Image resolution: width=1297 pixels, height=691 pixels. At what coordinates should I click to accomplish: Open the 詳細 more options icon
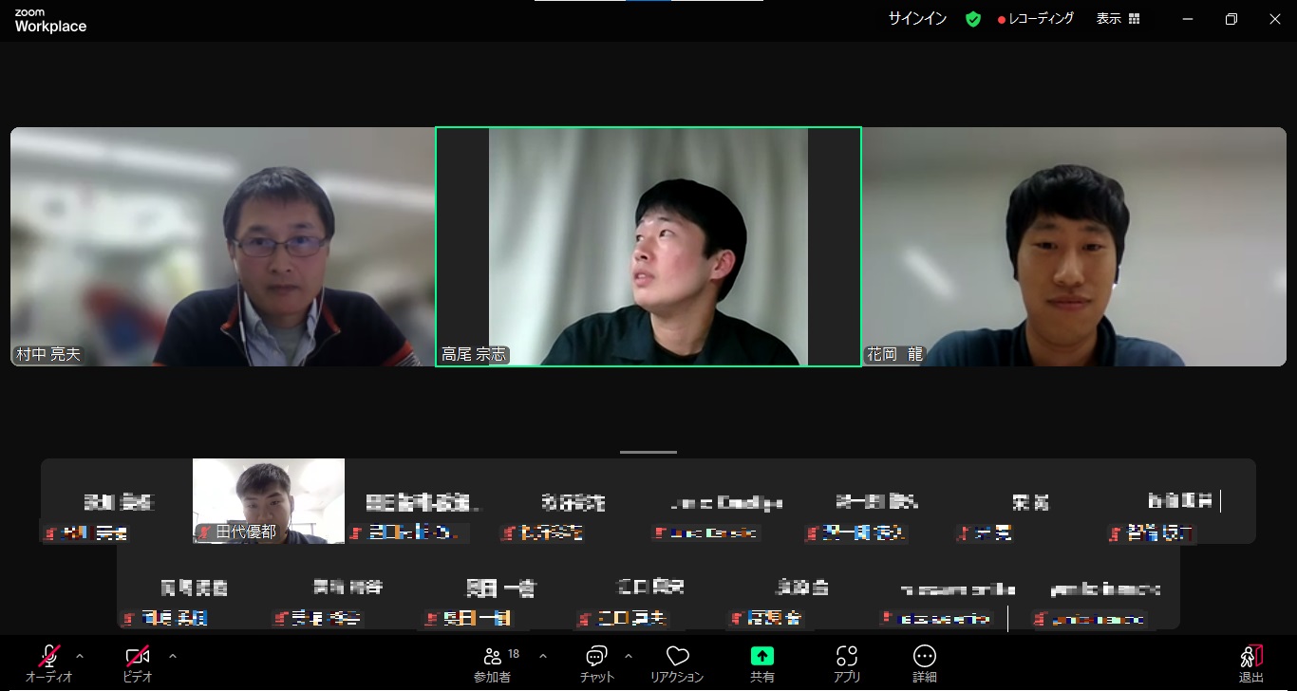[924, 657]
